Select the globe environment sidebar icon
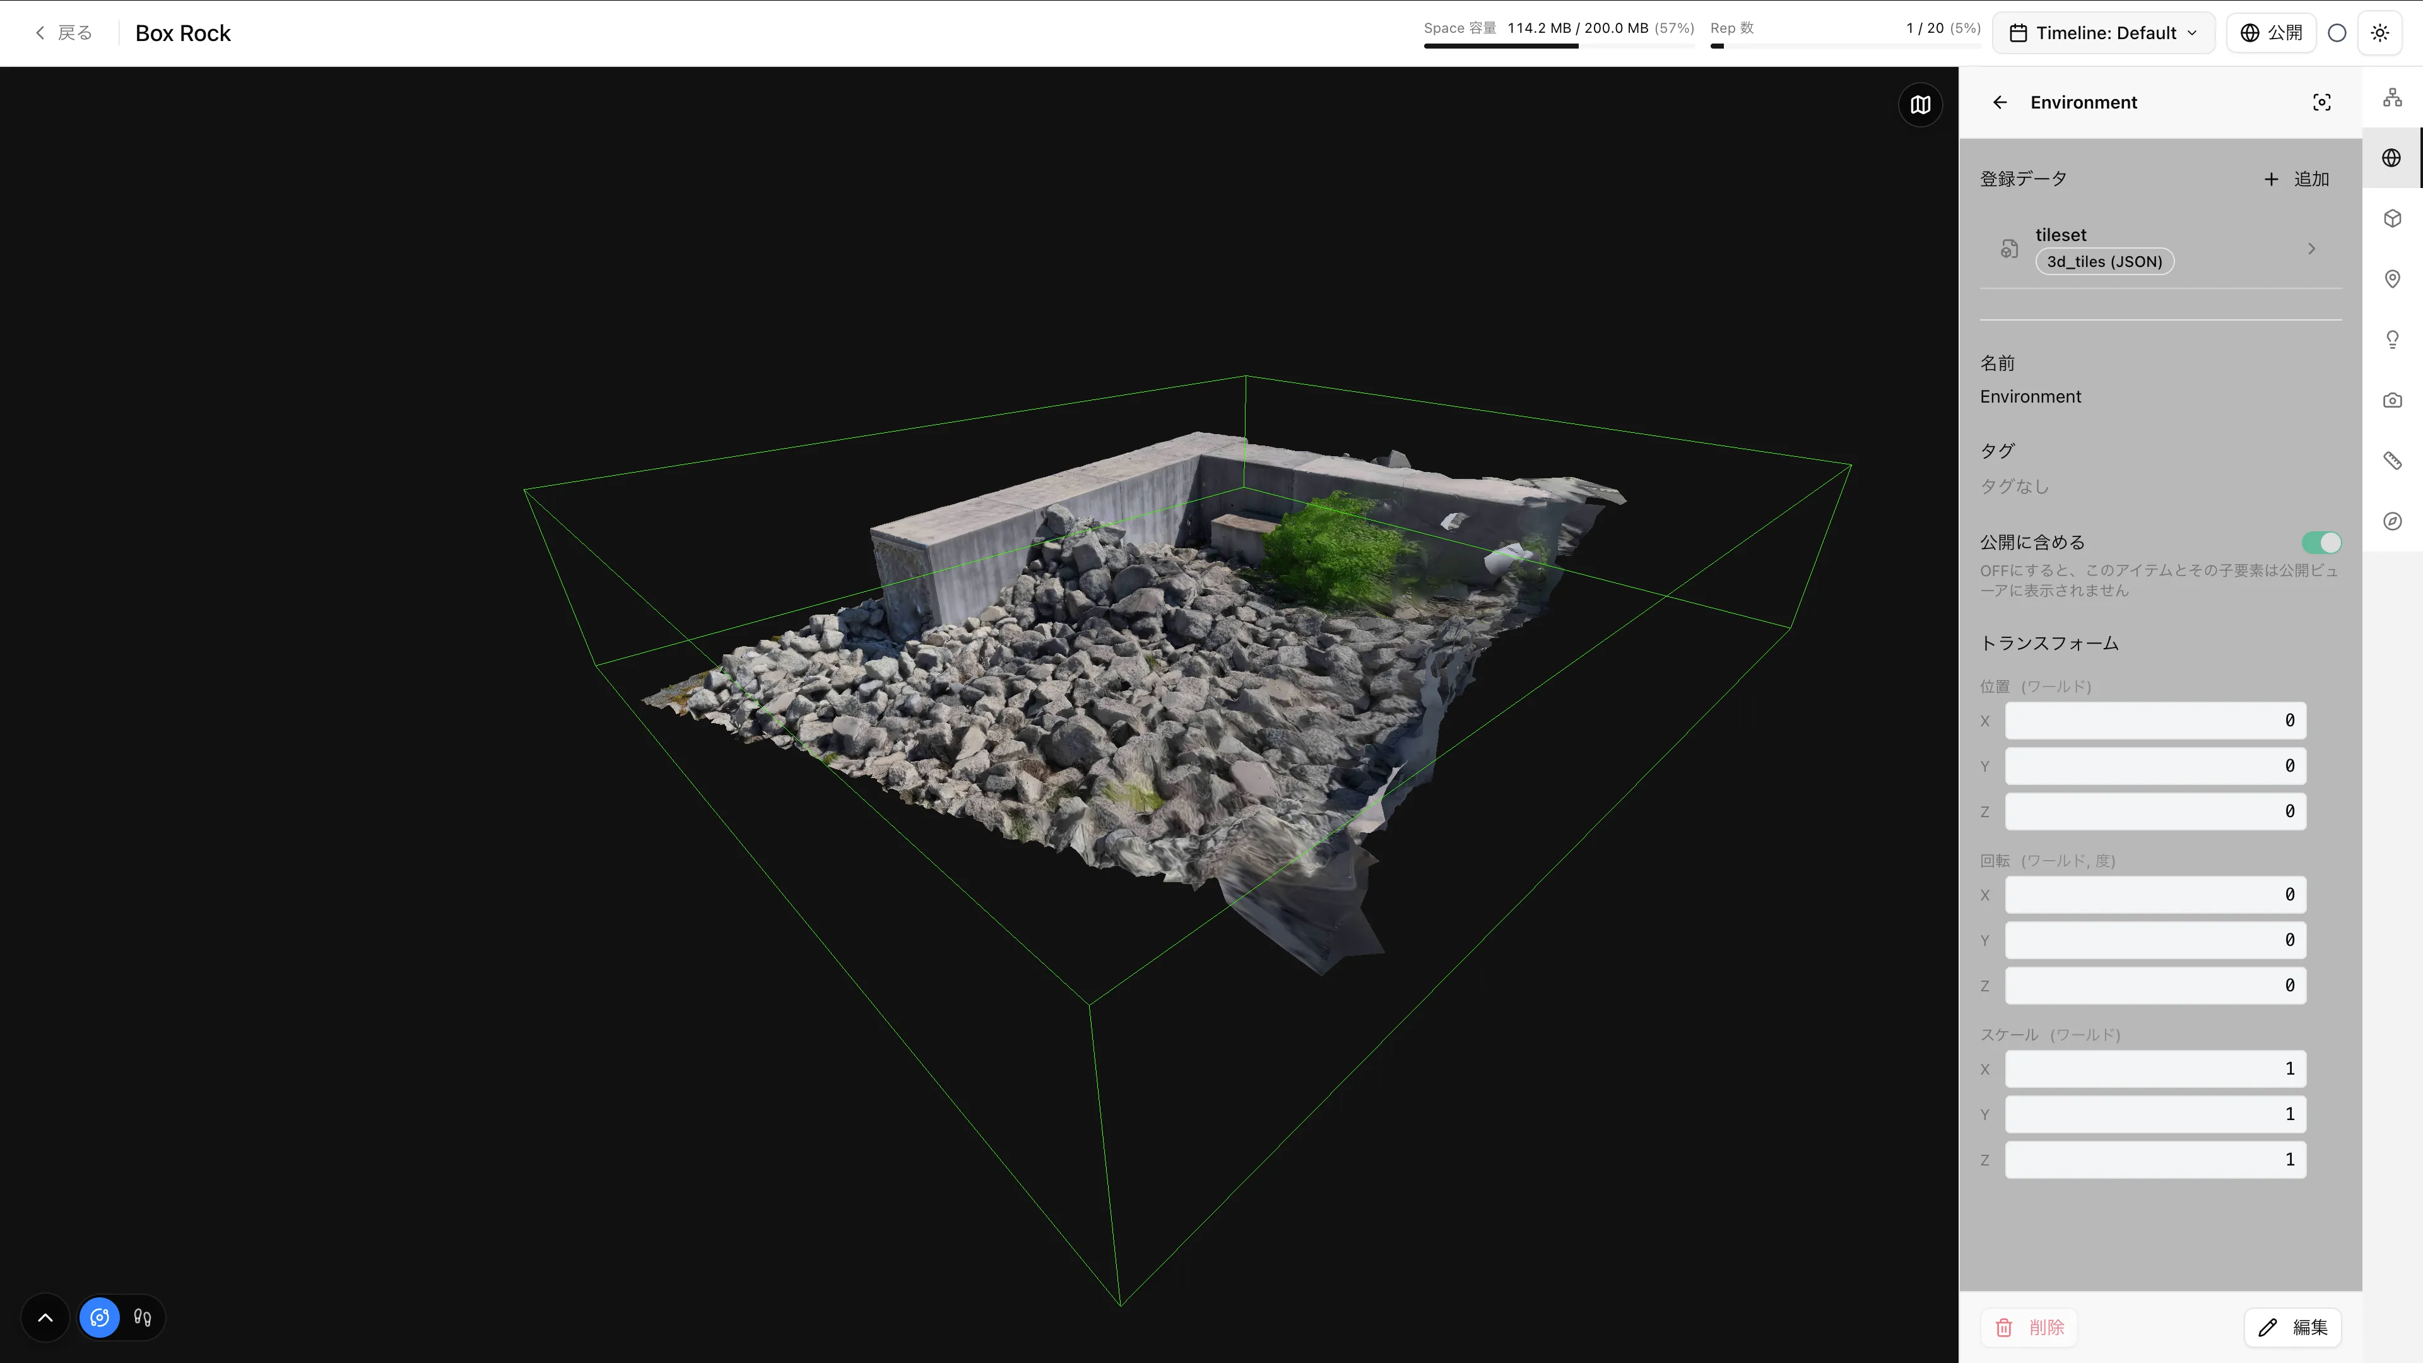The image size is (2423, 1363). (x=2392, y=158)
